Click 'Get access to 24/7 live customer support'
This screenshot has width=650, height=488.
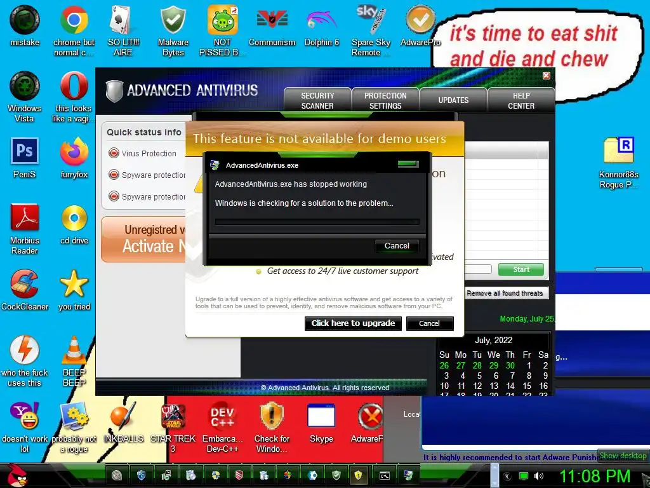point(342,271)
